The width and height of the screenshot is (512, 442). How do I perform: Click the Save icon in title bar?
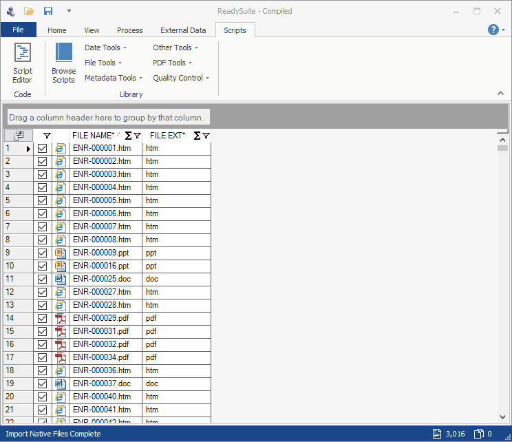tap(48, 11)
